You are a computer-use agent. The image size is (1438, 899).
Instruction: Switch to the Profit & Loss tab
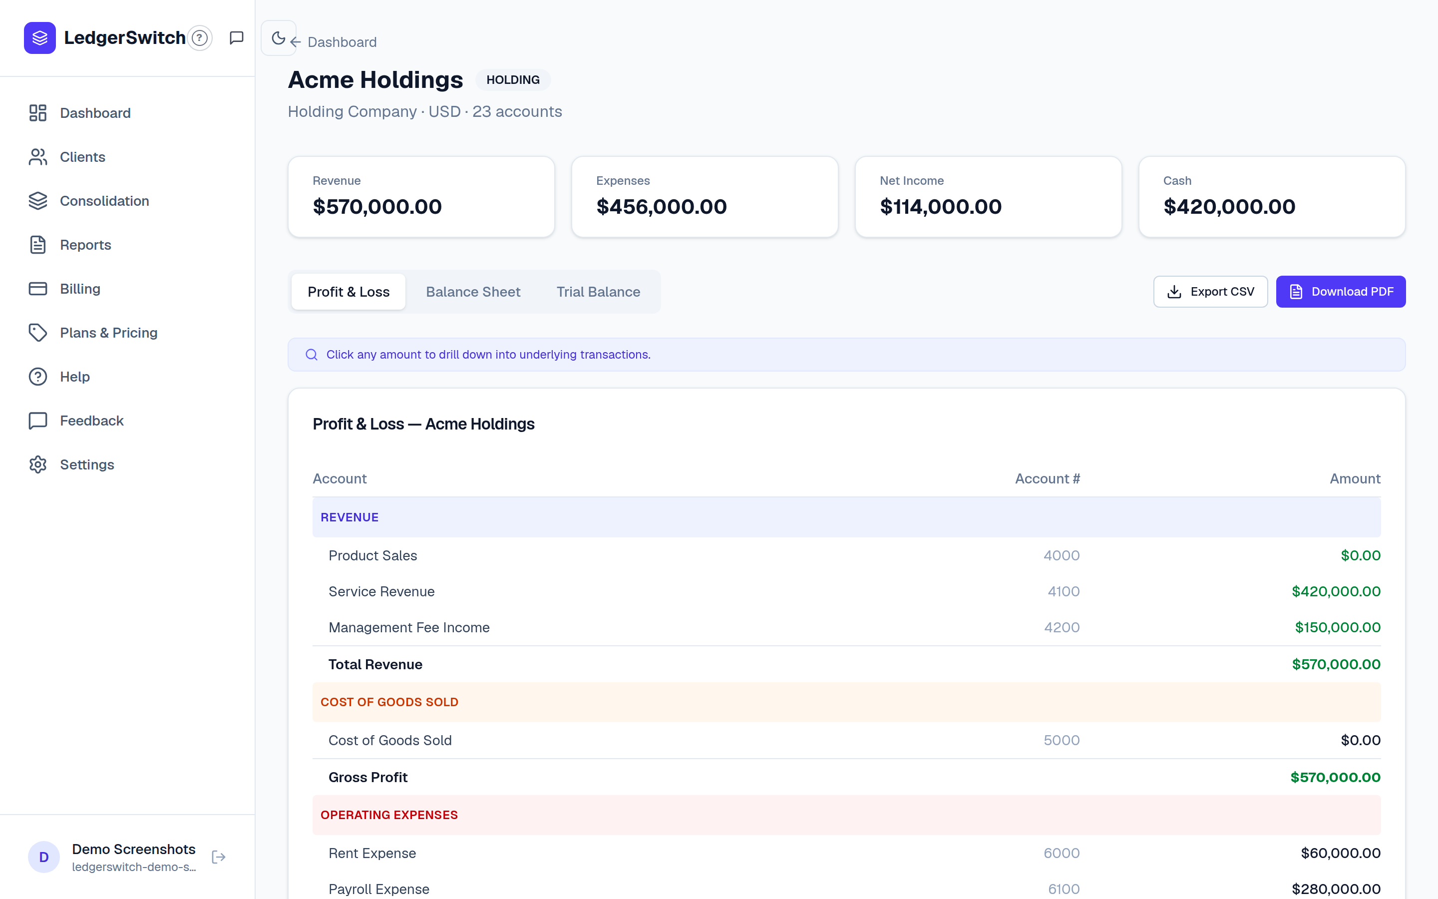[348, 292]
